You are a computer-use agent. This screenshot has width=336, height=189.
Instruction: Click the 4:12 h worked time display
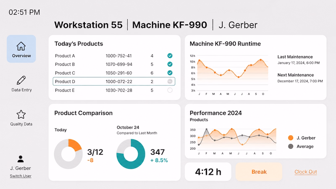click(x=208, y=172)
